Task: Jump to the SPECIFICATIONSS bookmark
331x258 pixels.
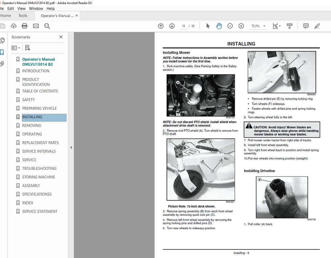Action: (x=37, y=194)
